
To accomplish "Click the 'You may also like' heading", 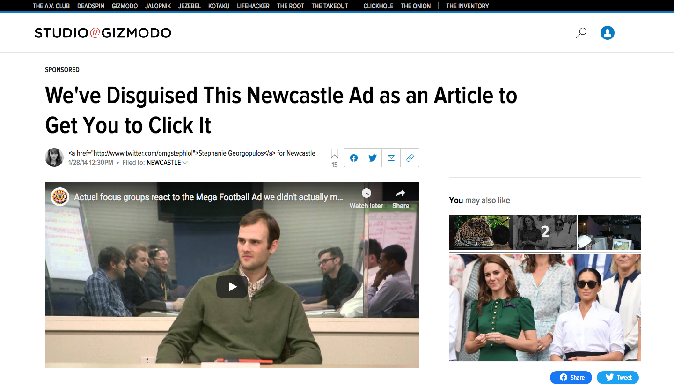I will [x=479, y=200].
